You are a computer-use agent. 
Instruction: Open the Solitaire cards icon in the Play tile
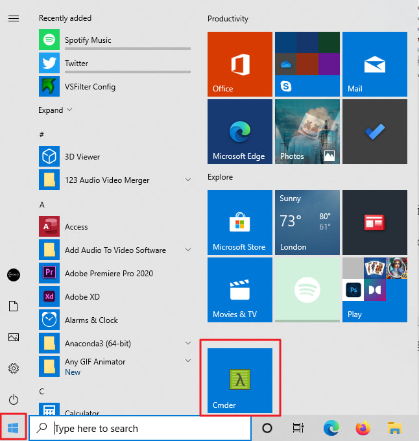pos(375,268)
